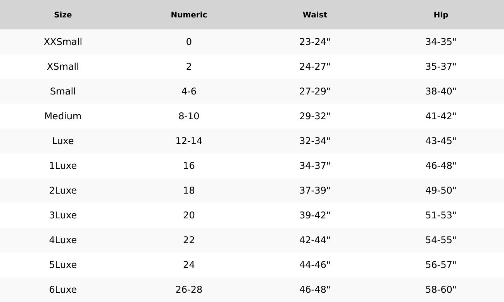Select the 6Luxe size cell

click(63, 290)
